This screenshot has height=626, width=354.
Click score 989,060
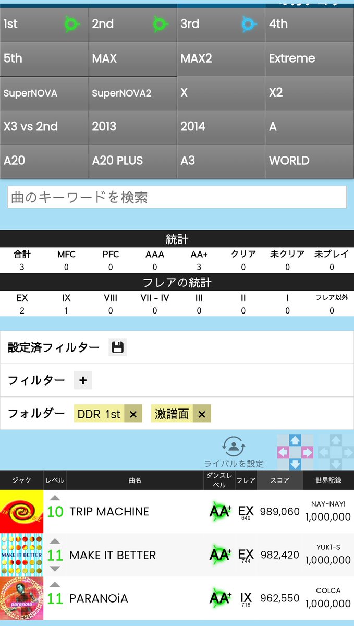(x=280, y=512)
